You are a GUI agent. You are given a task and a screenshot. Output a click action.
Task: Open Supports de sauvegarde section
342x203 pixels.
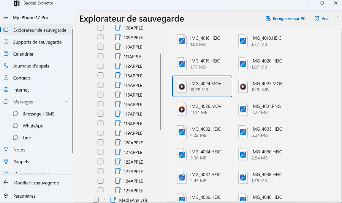pyautogui.click(x=36, y=42)
